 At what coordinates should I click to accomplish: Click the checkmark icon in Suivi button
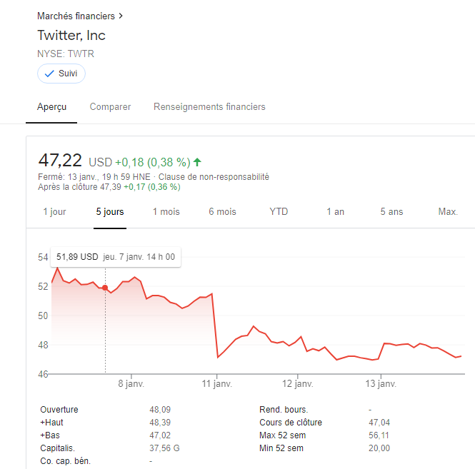[49, 74]
